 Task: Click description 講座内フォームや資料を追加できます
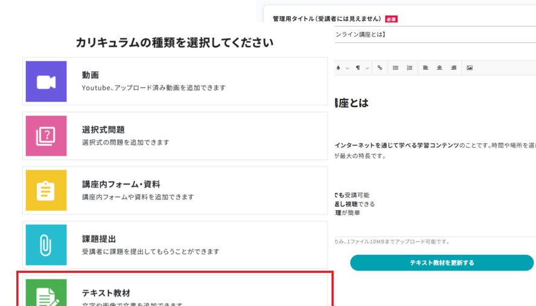[x=138, y=197]
